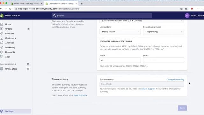Viewport: 204px width, 115px height.
Task: Click the Settings gear icon
Action: pos(2,111)
